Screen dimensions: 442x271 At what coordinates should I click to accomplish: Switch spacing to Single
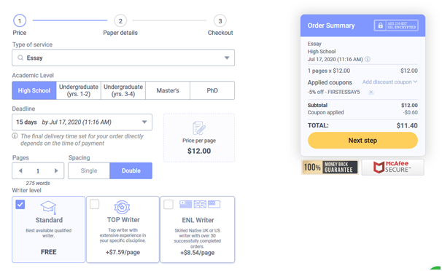(x=89, y=170)
